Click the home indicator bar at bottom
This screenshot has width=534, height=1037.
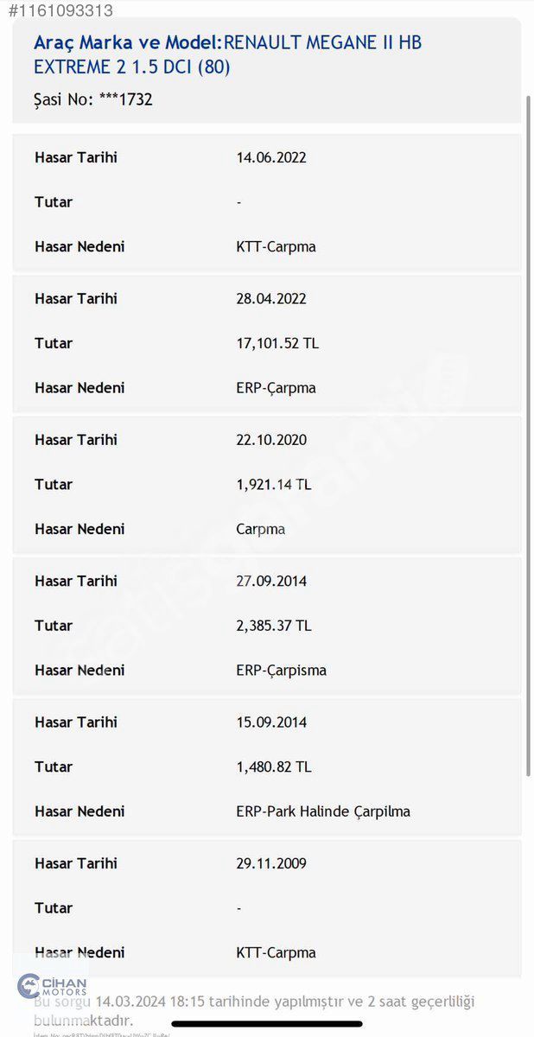point(267,1024)
